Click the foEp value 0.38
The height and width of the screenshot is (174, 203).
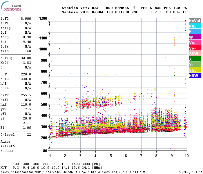(x=27, y=37)
